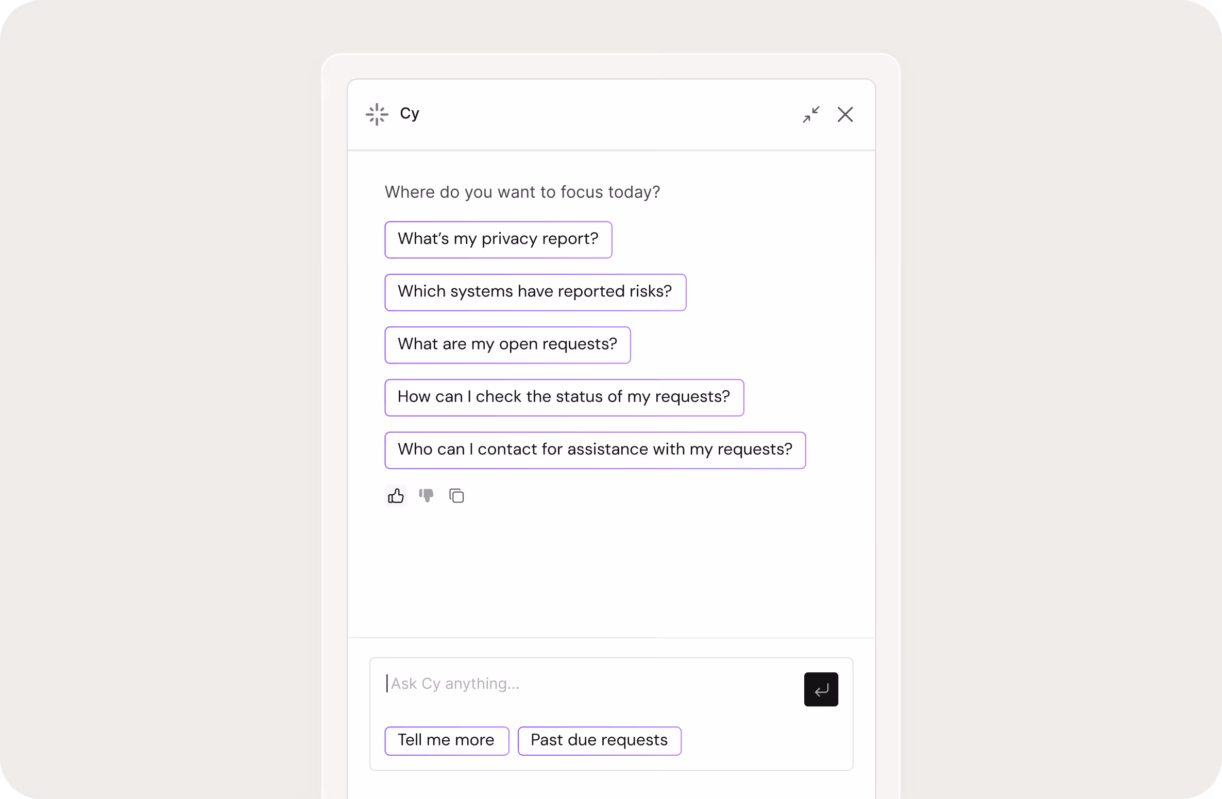This screenshot has width=1222, height=799.
Task: Give the response a thumbs down
Action: coord(426,496)
